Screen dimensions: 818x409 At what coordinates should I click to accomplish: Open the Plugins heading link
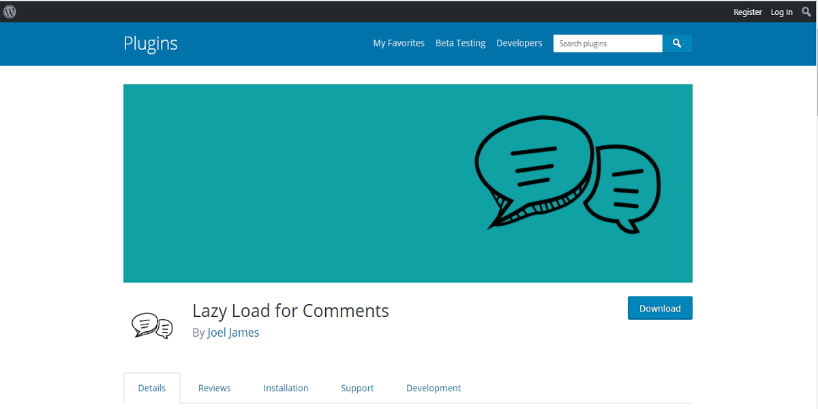click(x=151, y=43)
